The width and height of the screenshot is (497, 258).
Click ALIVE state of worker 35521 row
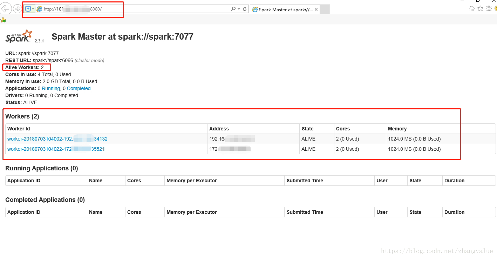(x=308, y=149)
